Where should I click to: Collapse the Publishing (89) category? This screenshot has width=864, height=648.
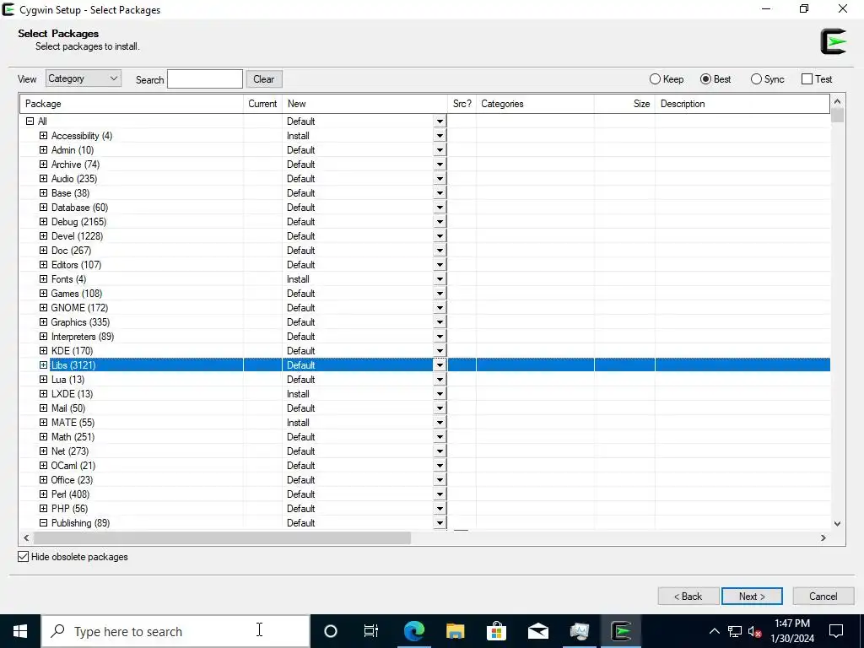tap(43, 522)
